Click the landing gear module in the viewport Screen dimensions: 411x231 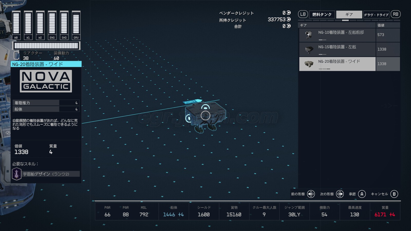(205, 115)
